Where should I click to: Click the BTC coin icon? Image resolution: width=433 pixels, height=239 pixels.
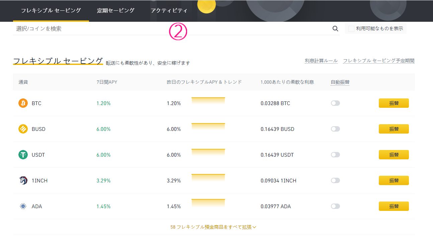click(23, 103)
